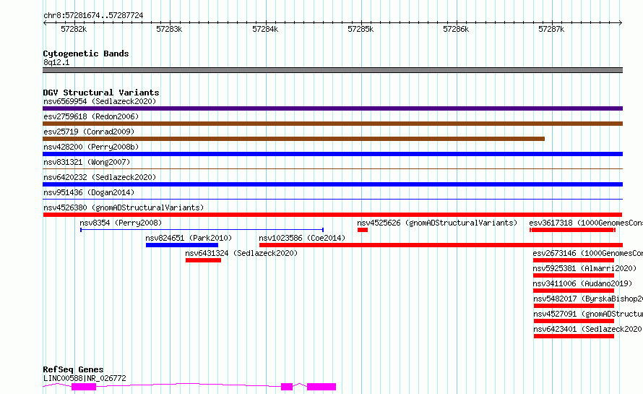Click the RefSeq Genes track title
Screen dimensions: 643x394
tap(73, 369)
